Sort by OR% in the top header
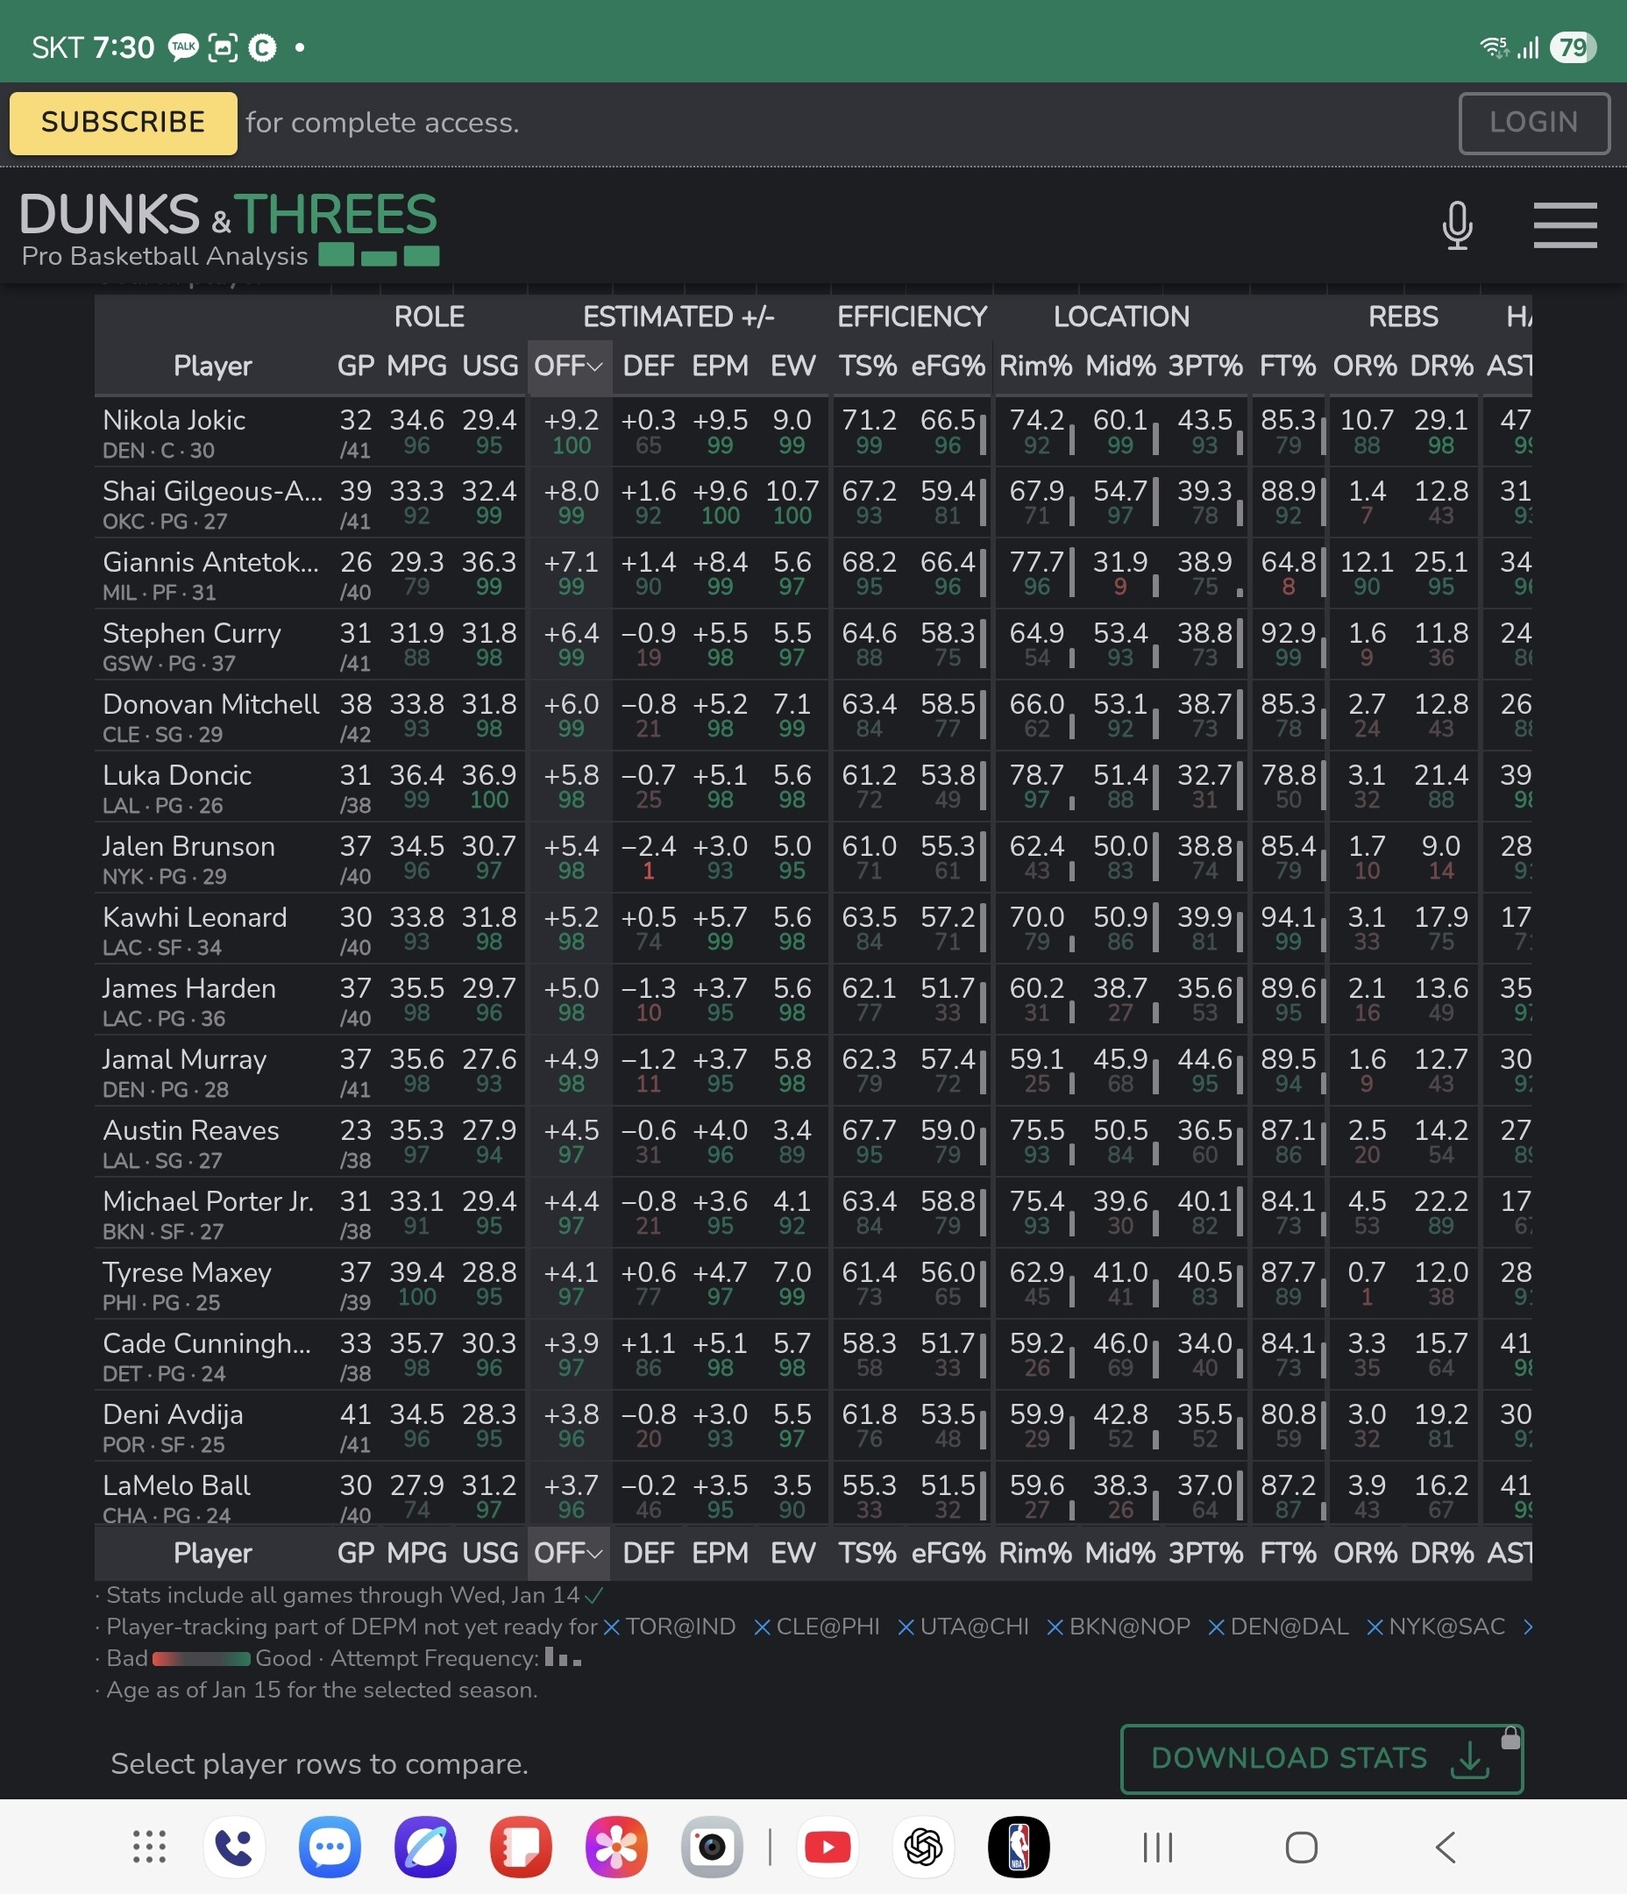 pyautogui.click(x=1366, y=367)
